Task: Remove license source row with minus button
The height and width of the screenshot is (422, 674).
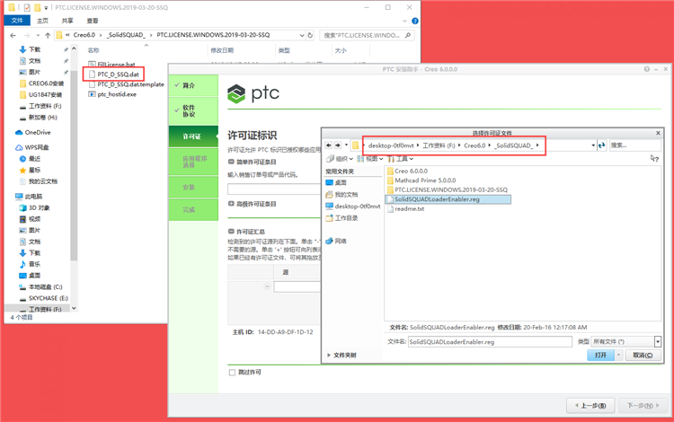Action: [x=267, y=286]
